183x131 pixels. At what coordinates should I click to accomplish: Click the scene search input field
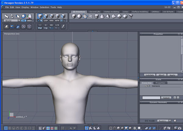151,98
